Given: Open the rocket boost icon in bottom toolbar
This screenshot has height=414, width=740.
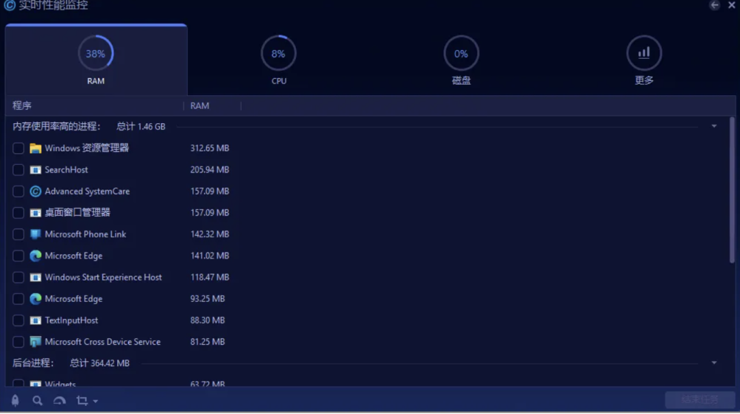Looking at the screenshot, I should (15, 400).
